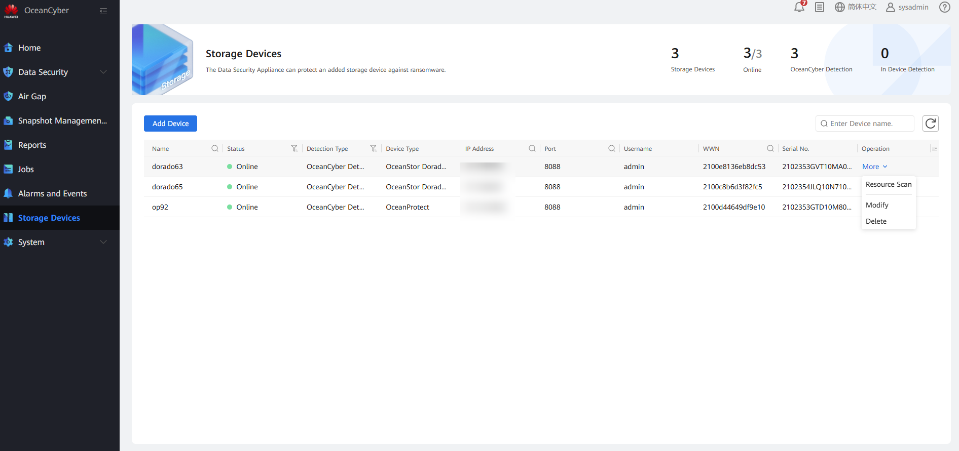Screen dimensions: 959x451
Task: Open the Status column filter icon
Action: point(294,148)
